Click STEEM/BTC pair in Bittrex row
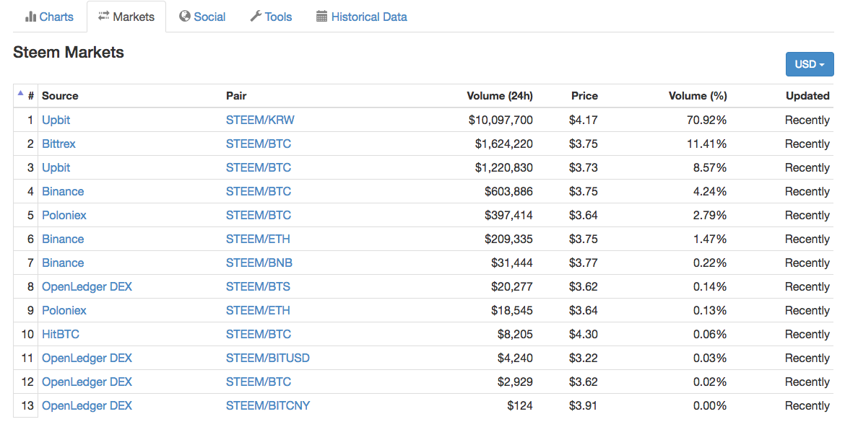This screenshot has width=858, height=427. pyautogui.click(x=259, y=144)
